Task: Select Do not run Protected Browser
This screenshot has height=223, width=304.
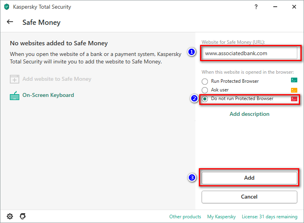Action: tap(205, 99)
